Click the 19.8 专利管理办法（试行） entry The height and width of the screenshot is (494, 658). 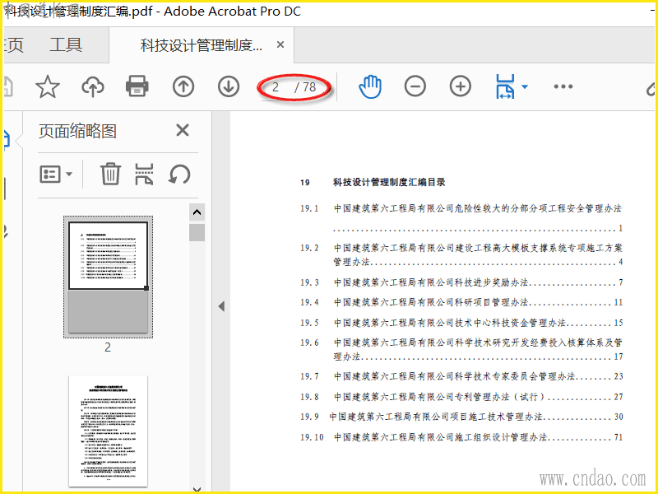(461, 397)
